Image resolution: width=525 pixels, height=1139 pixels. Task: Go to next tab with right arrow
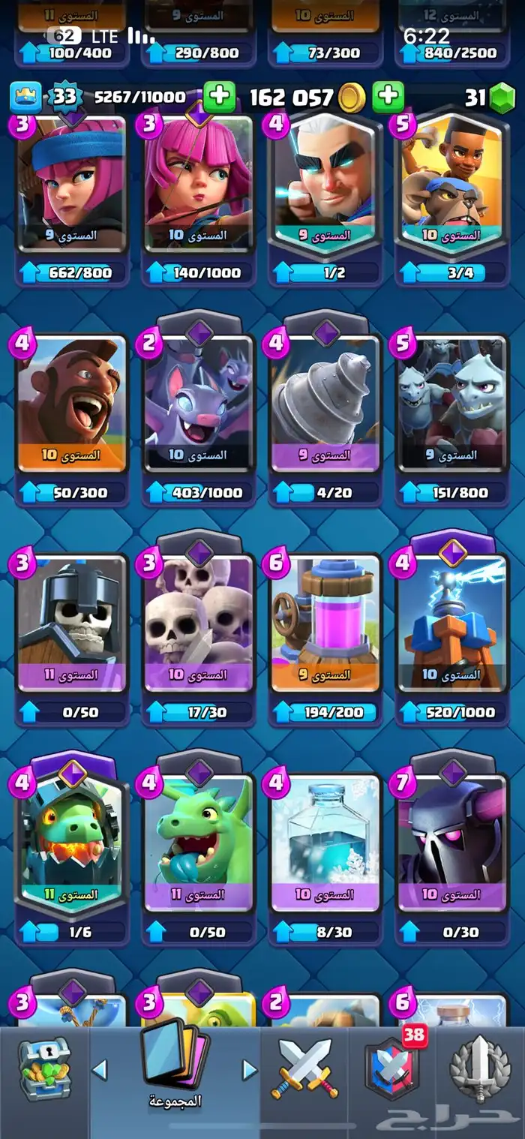click(250, 1069)
